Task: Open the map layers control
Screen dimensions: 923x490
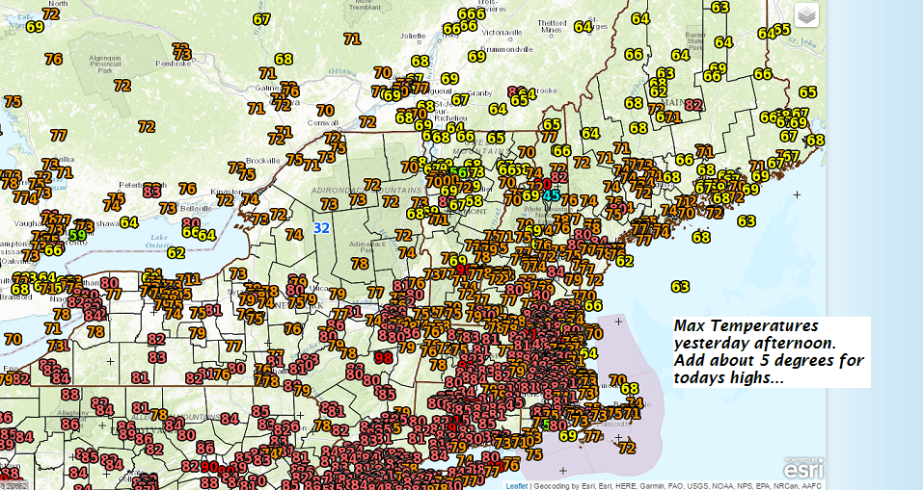Action: click(x=806, y=15)
